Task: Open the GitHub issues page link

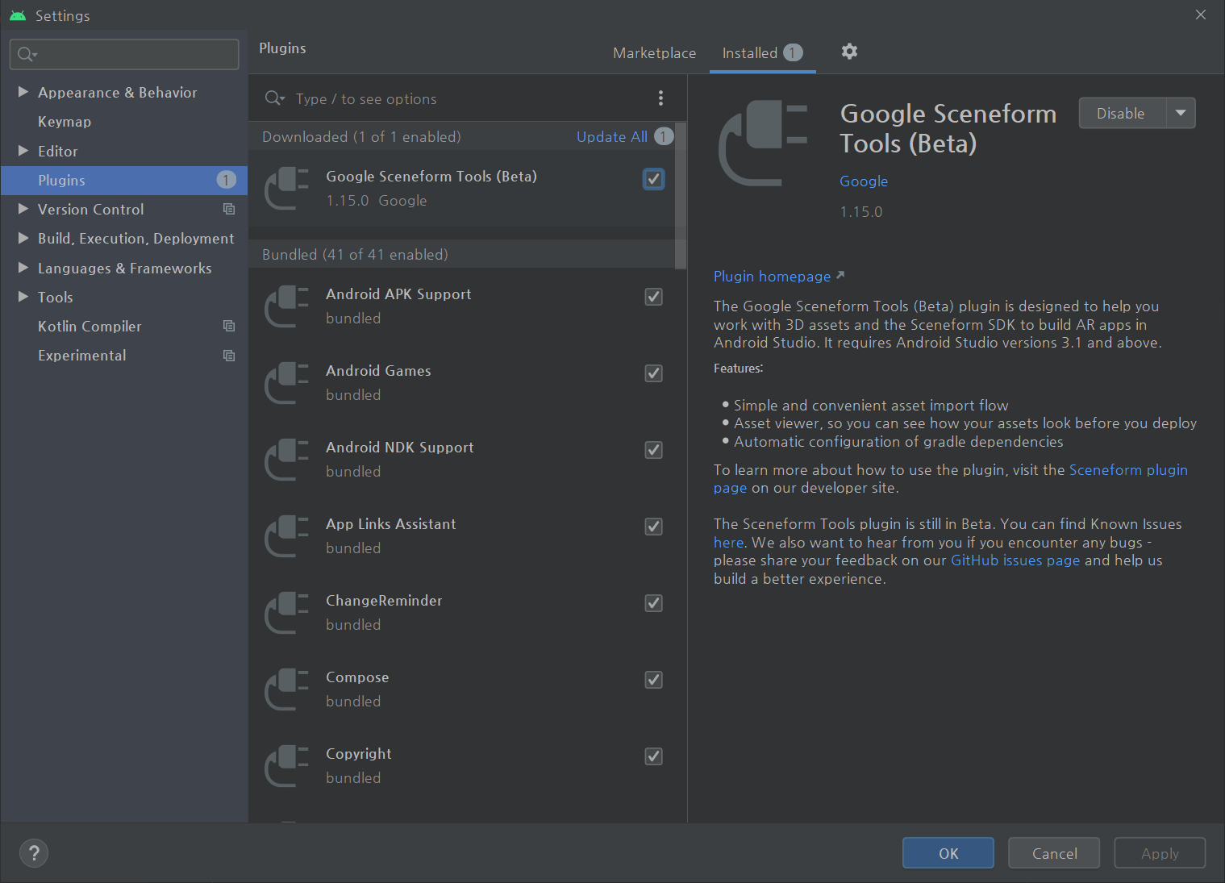Action: (x=1015, y=560)
